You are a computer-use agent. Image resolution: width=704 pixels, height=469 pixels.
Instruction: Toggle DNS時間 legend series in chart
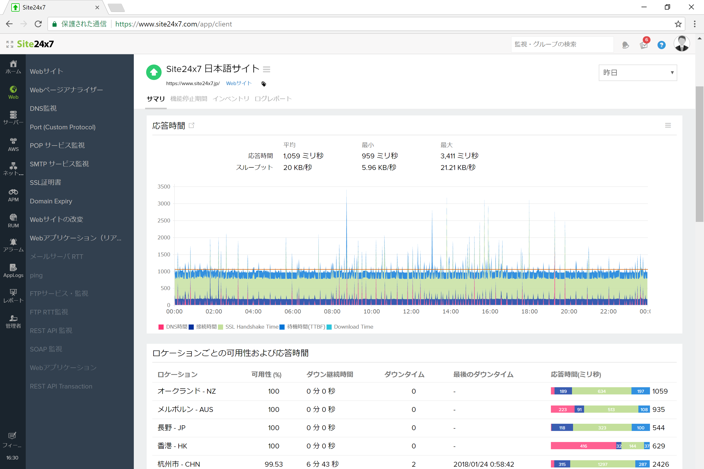coord(173,327)
